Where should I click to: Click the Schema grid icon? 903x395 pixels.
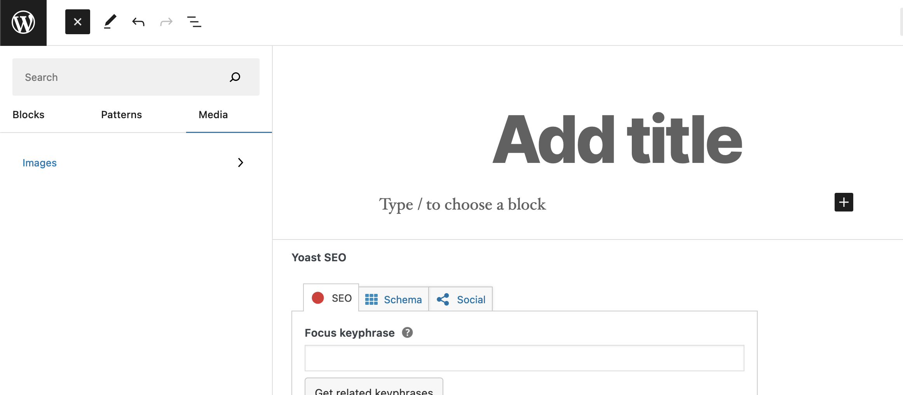pyautogui.click(x=372, y=299)
